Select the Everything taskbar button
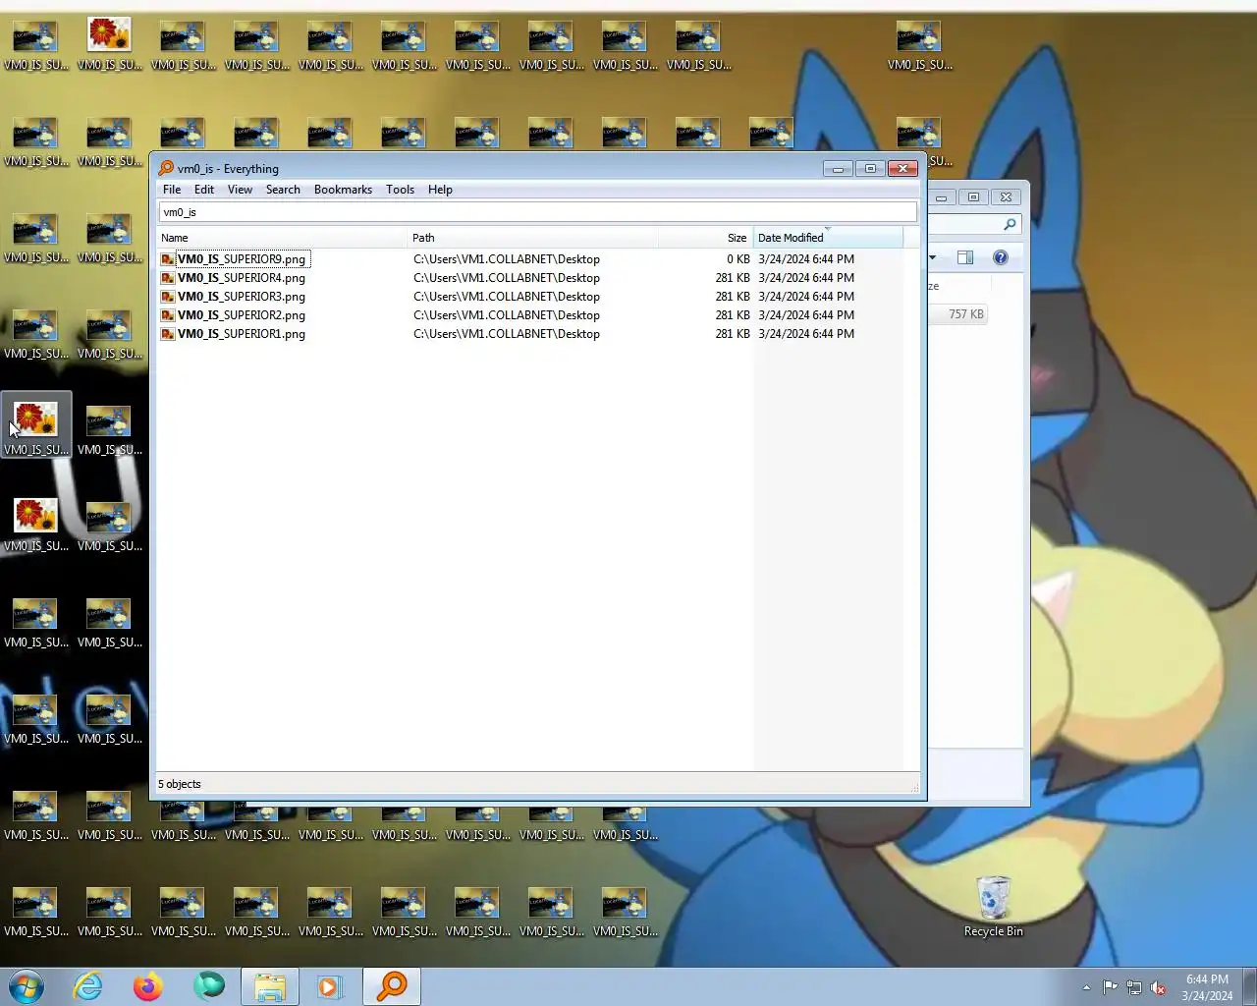The image size is (1257, 1006). click(392, 986)
